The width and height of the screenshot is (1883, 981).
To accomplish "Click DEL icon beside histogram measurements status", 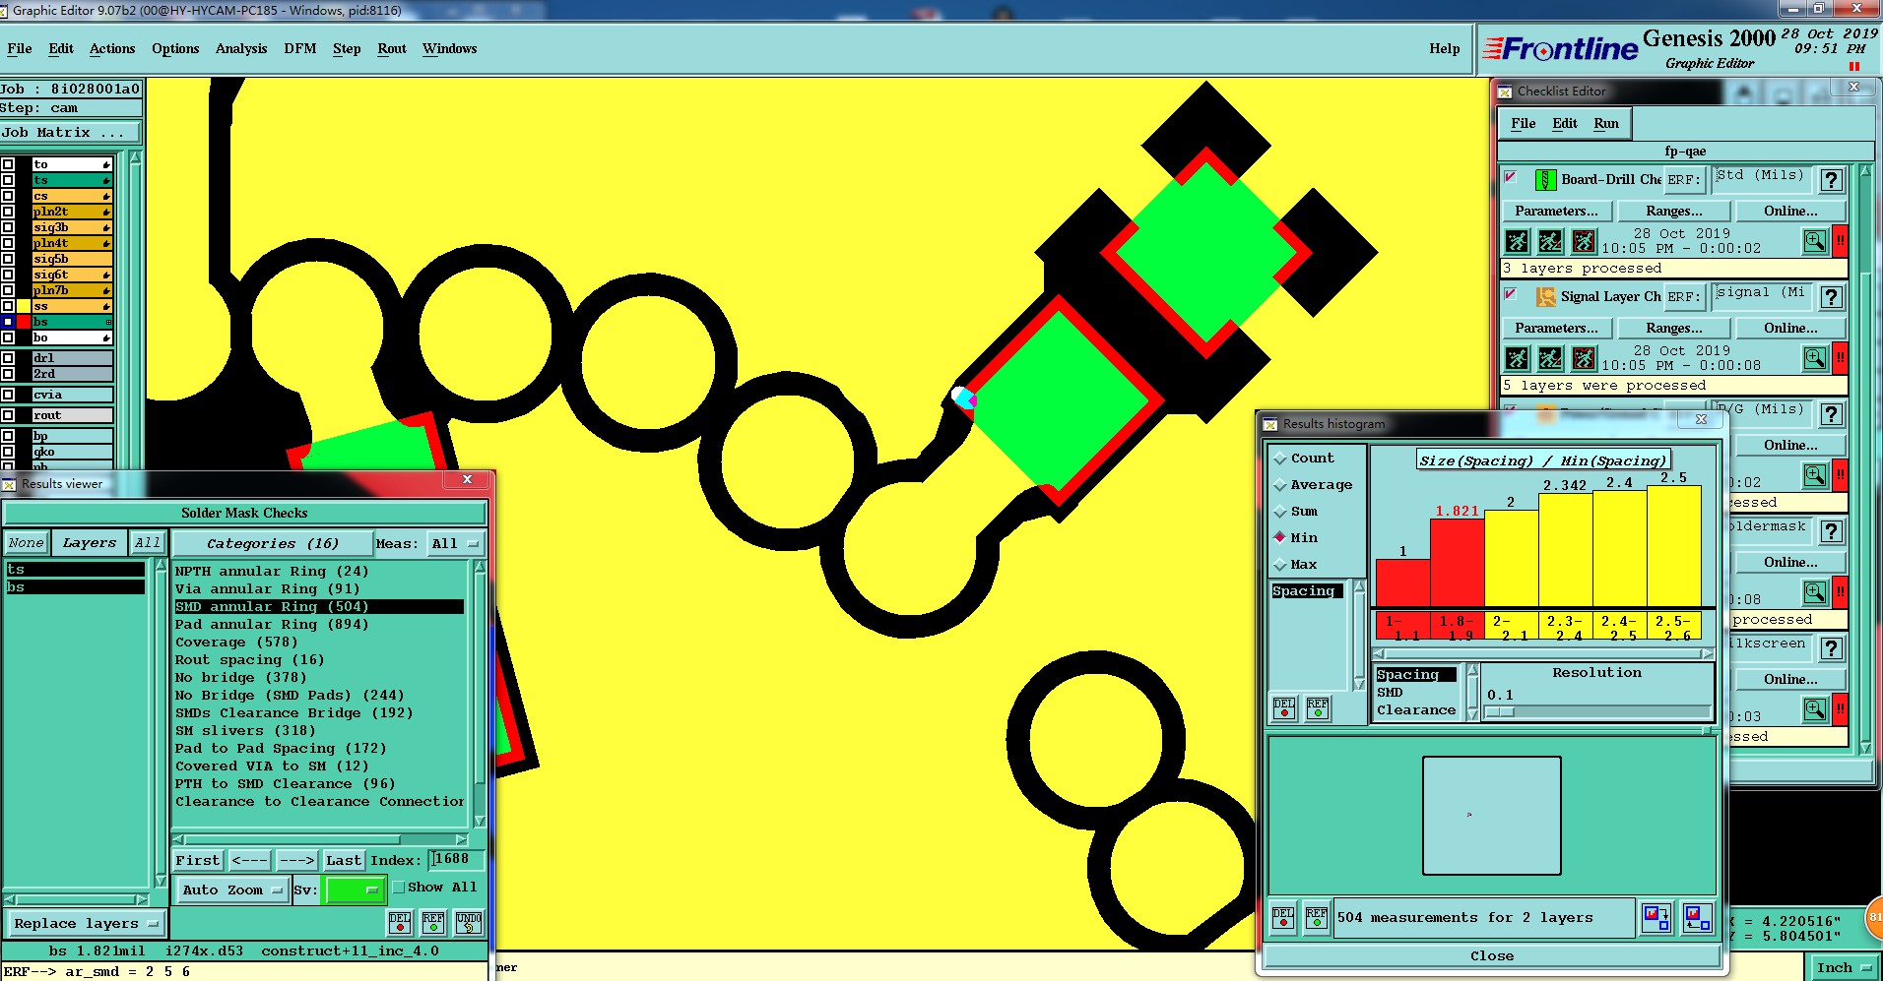I will pos(1283,917).
